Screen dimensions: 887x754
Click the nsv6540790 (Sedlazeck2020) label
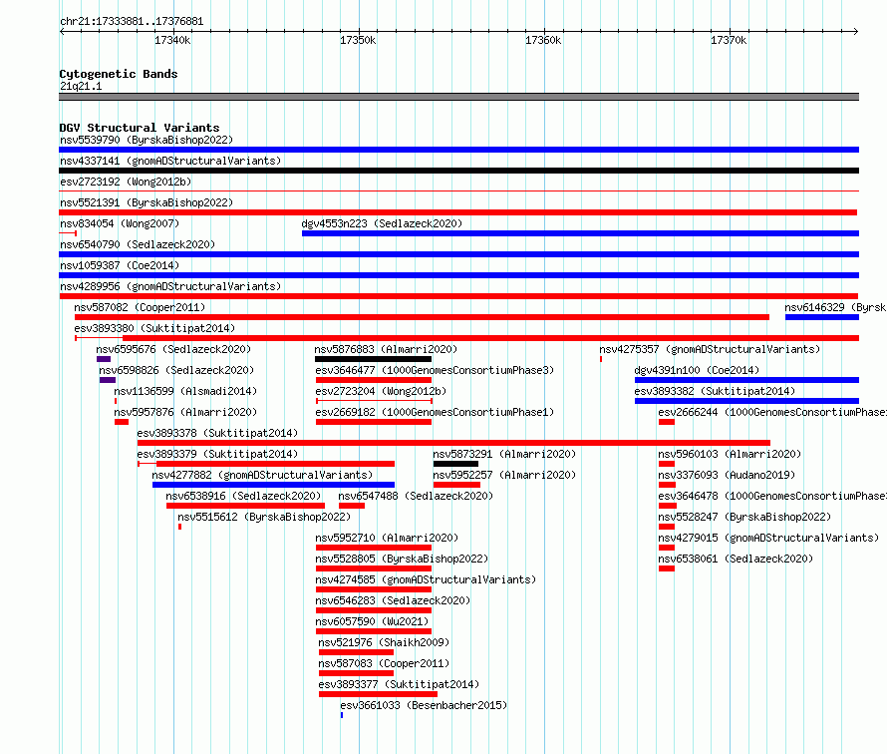pyautogui.click(x=138, y=244)
